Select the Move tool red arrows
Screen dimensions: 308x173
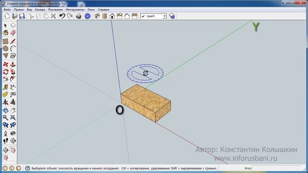(x=5, y=64)
